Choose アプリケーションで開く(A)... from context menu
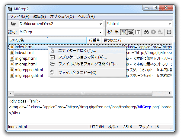The image size is (182, 139). (x=87, y=57)
